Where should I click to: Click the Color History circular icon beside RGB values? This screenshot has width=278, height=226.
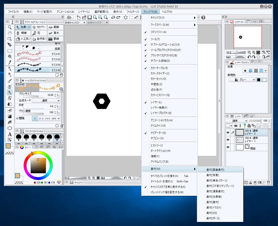(59, 182)
